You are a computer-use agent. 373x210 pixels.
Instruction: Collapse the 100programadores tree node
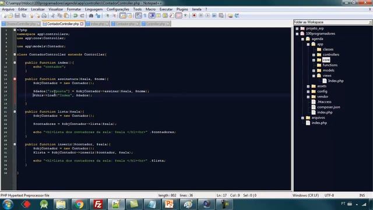click(297, 34)
